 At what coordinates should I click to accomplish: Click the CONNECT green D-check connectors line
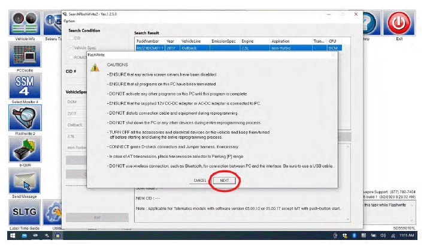[x=172, y=147]
